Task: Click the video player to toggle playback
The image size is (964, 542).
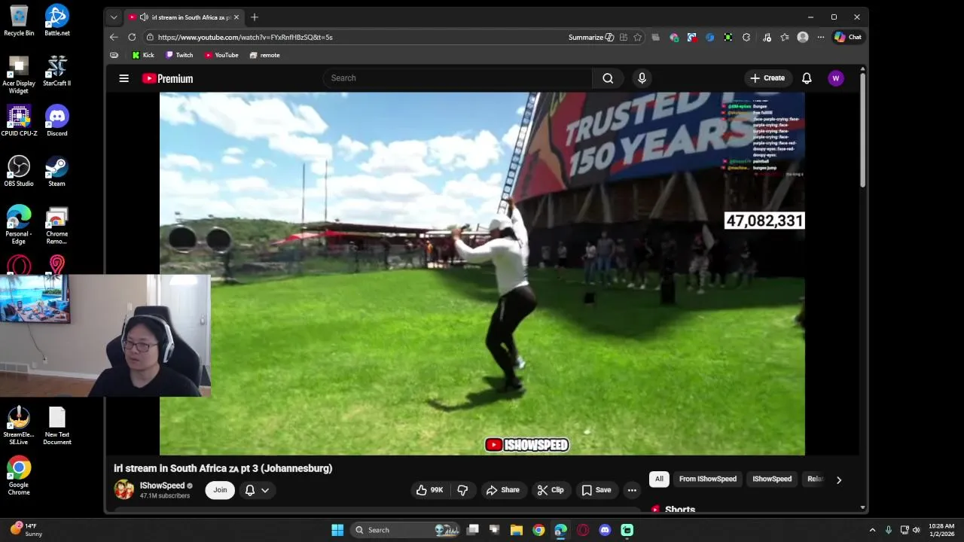Action: [x=482, y=273]
